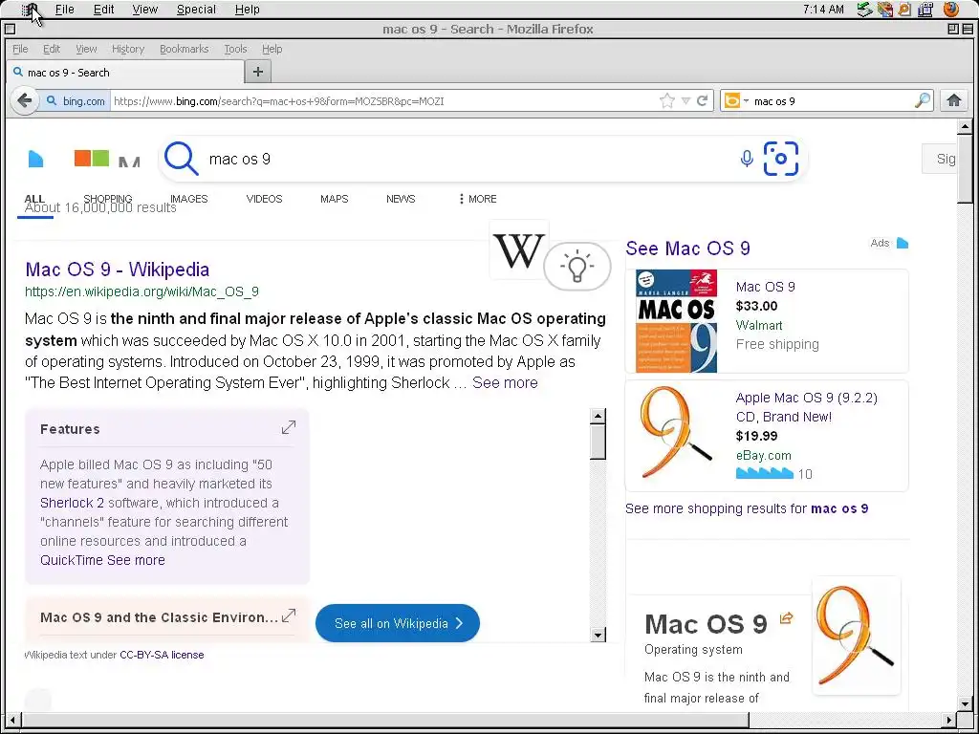Open the URL history dropdown arrow
This screenshot has height=734, width=979.
pos(685,101)
